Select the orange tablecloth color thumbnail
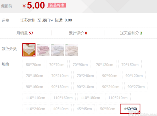The width and height of the screenshot is (157, 116). (29, 50)
